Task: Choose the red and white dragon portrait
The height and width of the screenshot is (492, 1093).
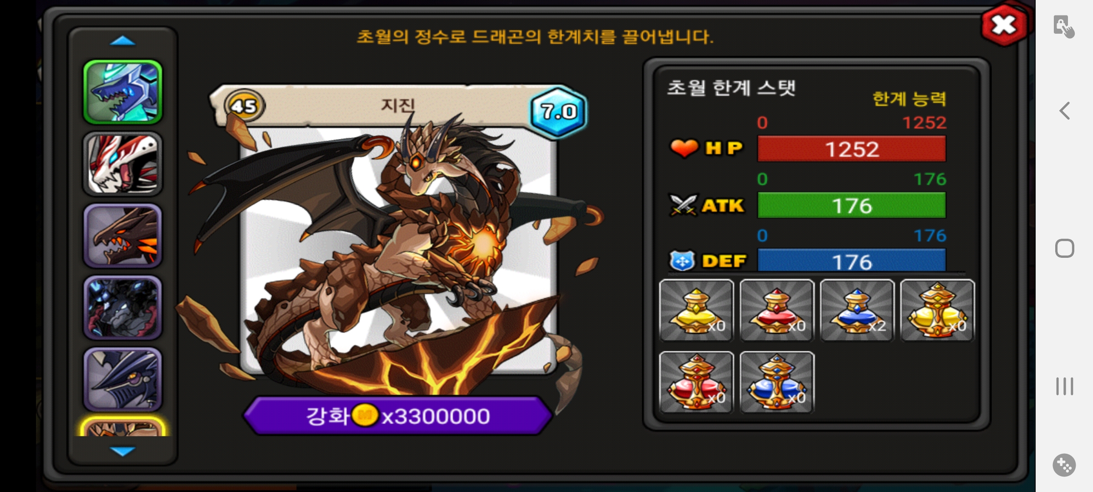Action: [x=123, y=164]
